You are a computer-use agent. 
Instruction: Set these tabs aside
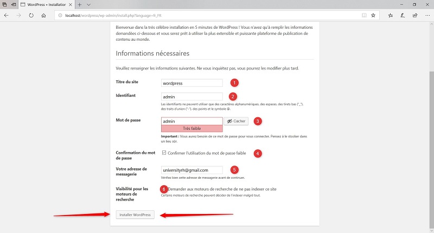(x=13, y=5)
